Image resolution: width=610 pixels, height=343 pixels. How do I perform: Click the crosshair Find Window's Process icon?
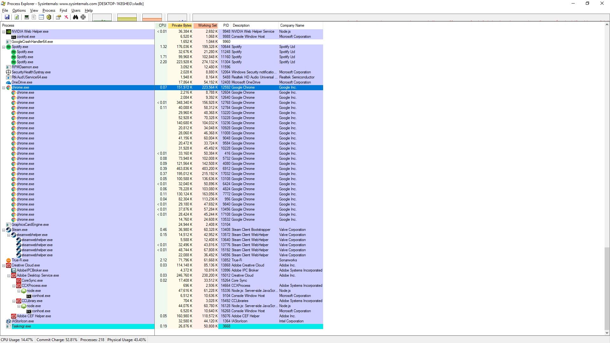tap(83, 17)
